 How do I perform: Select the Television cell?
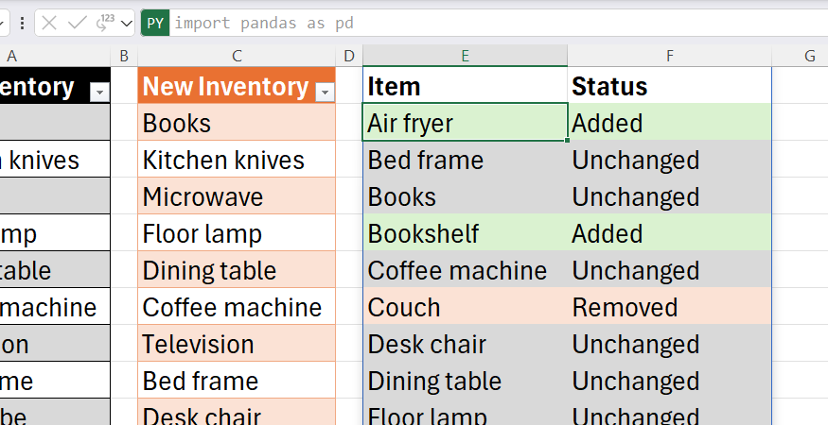237,344
